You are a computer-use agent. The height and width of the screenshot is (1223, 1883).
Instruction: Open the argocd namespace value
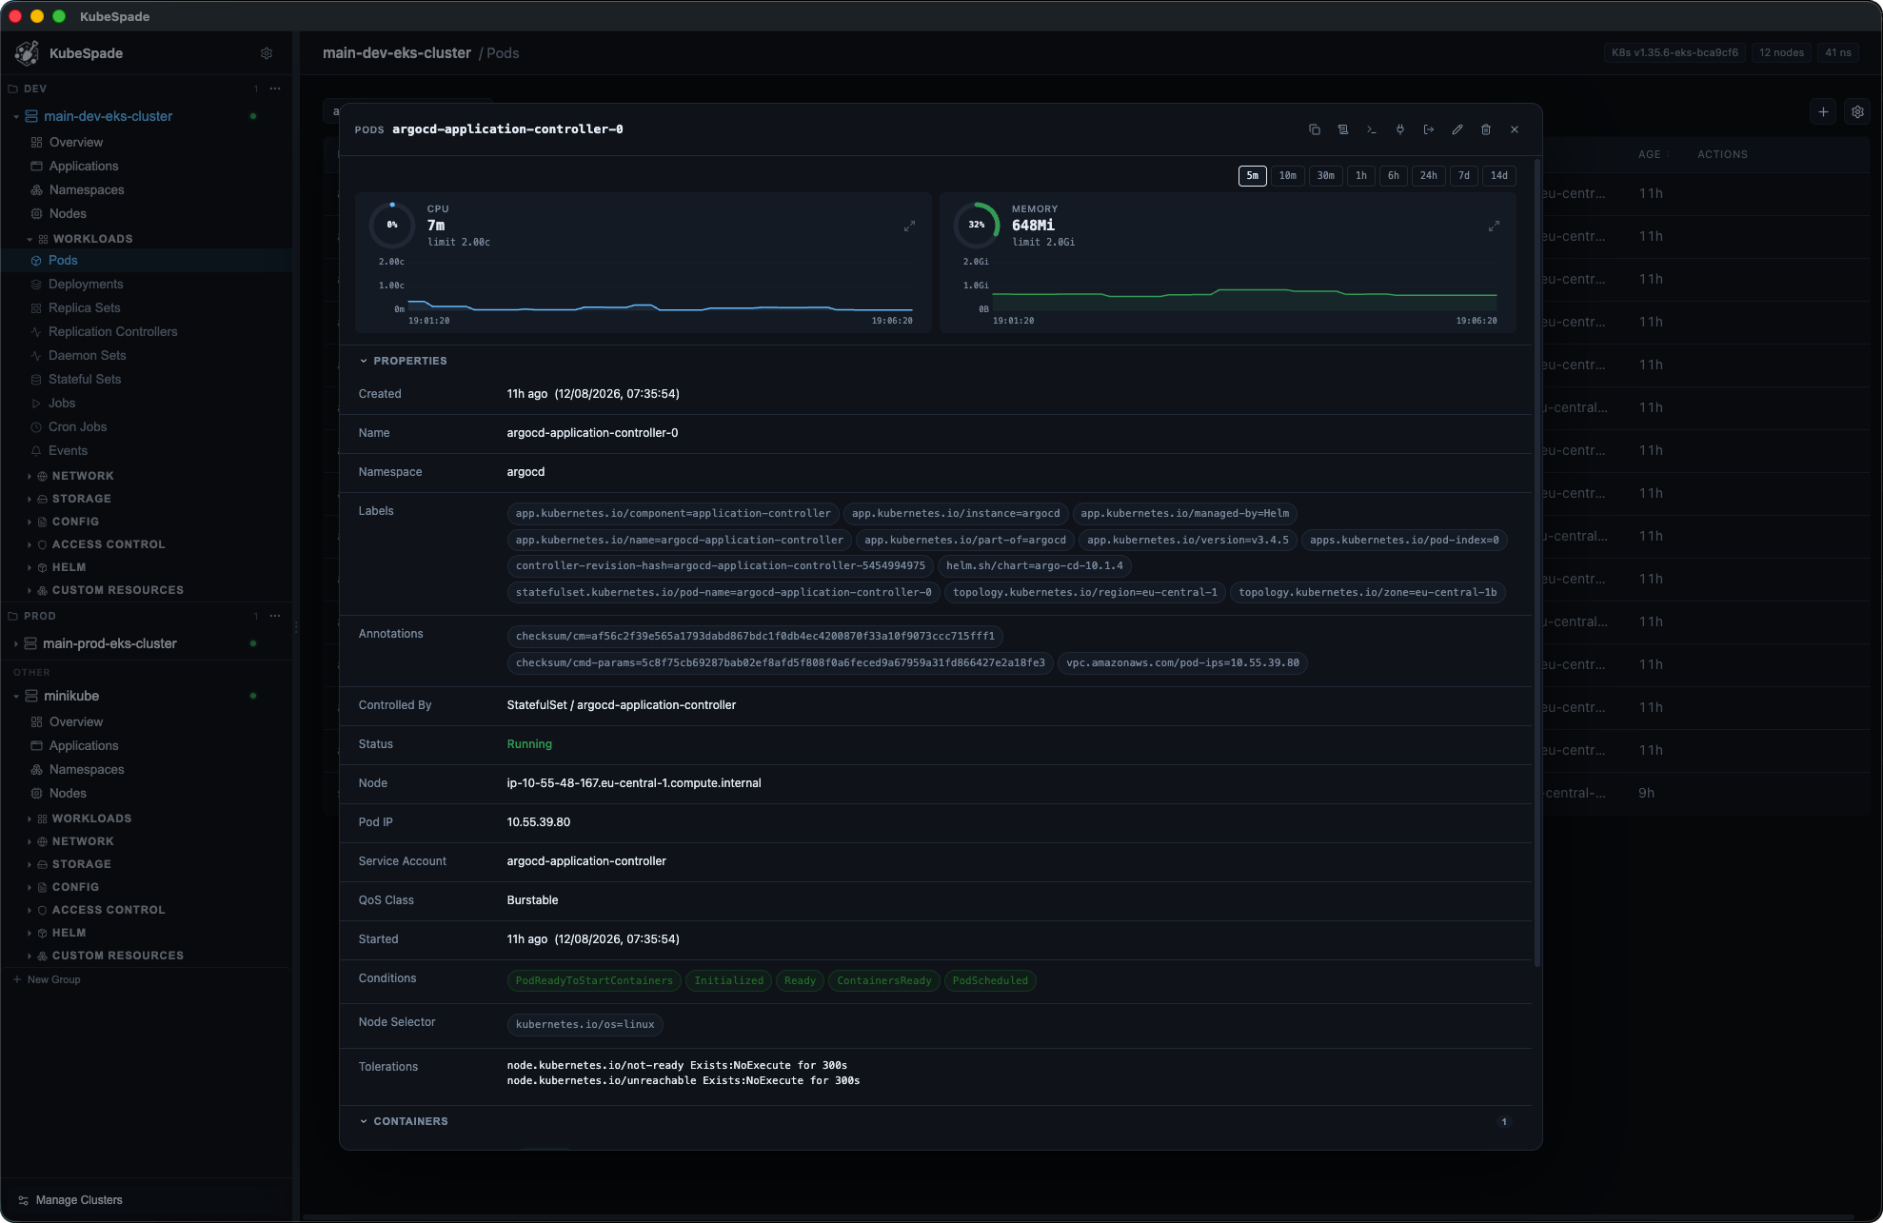tap(525, 472)
